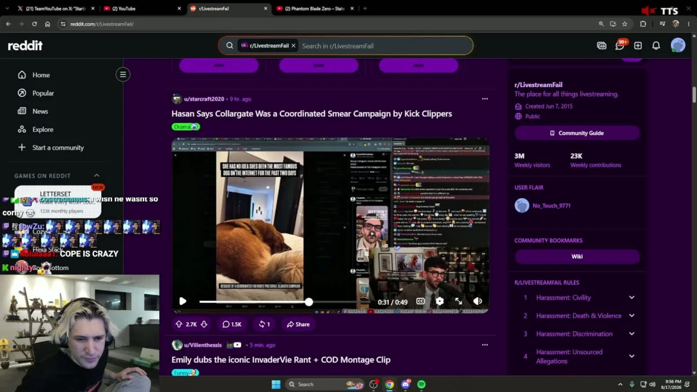Show hidden system tray icons
This screenshot has height=392, width=697.
[621, 384]
